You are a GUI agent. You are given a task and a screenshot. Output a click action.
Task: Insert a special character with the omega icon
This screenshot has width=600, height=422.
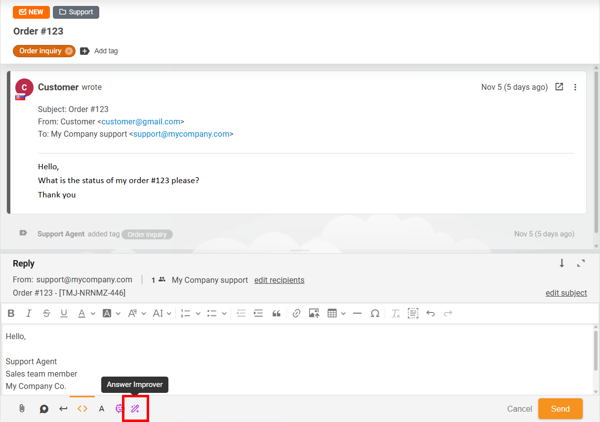pos(375,313)
